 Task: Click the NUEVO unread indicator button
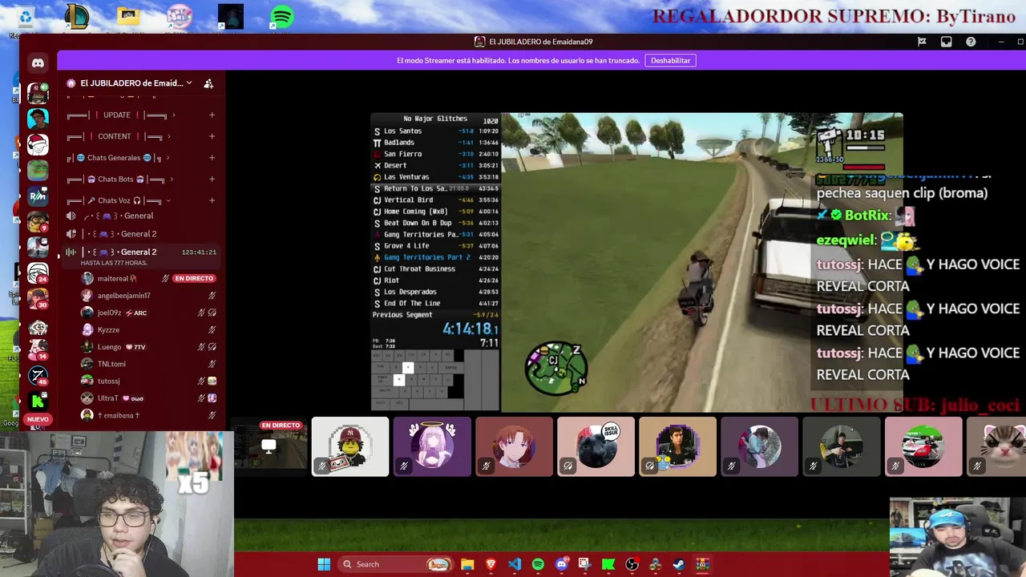pyautogui.click(x=38, y=419)
